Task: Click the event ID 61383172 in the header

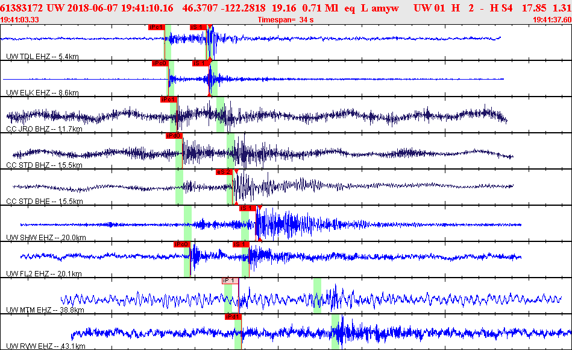Action: (x=22, y=8)
